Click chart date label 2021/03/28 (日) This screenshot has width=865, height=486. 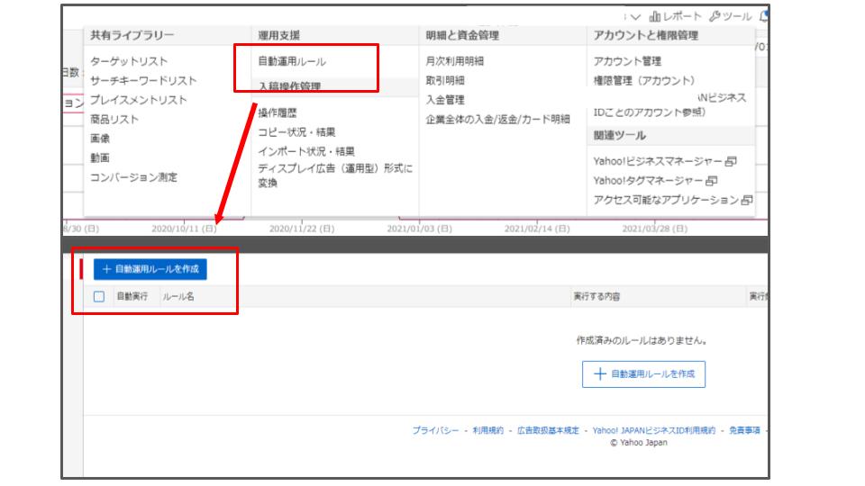(655, 229)
